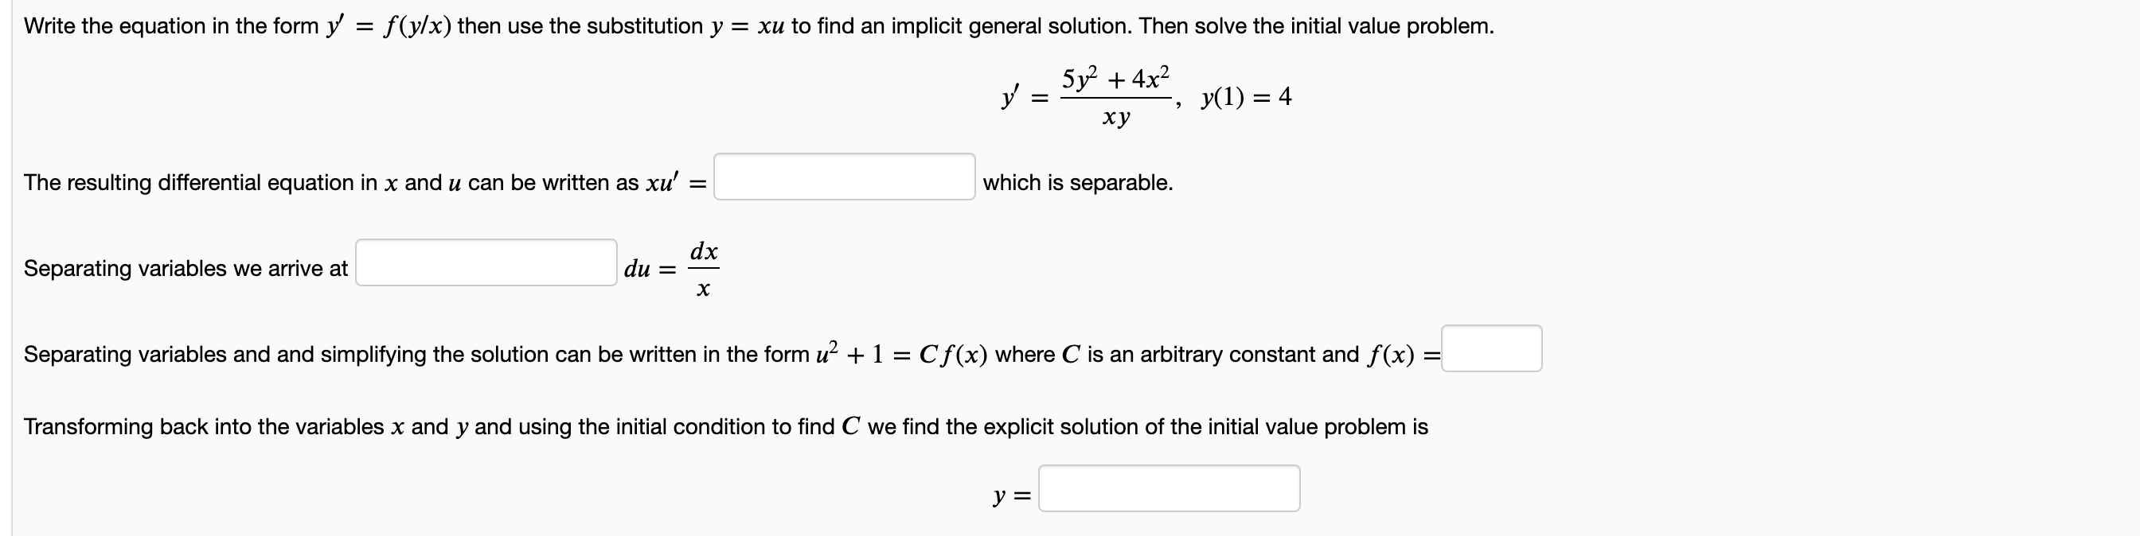Click the text 'Separating variables we arrive at'
The height and width of the screenshot is (536, 2140).
185,268
